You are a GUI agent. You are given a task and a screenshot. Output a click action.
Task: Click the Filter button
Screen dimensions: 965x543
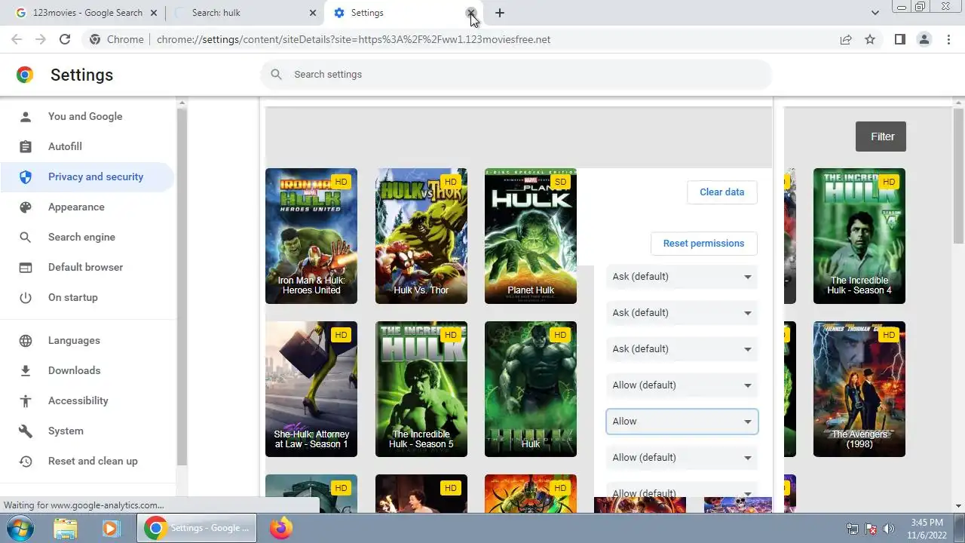(881, 137)
